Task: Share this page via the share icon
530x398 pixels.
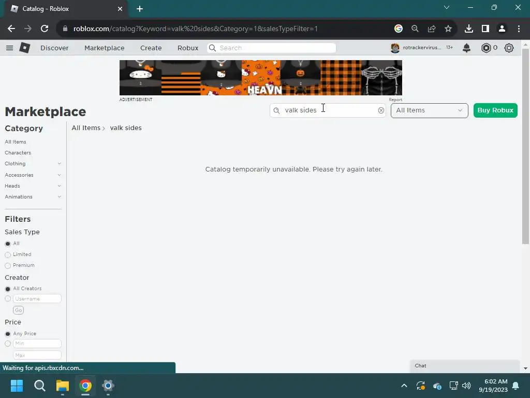Action: 431,29
